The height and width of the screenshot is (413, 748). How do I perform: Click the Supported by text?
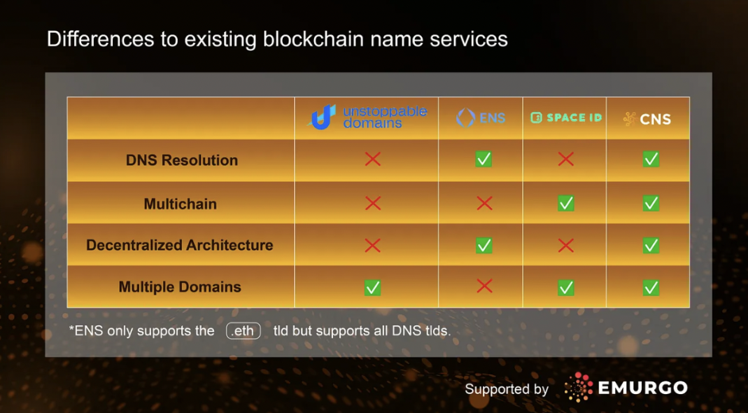coord(507,389)
